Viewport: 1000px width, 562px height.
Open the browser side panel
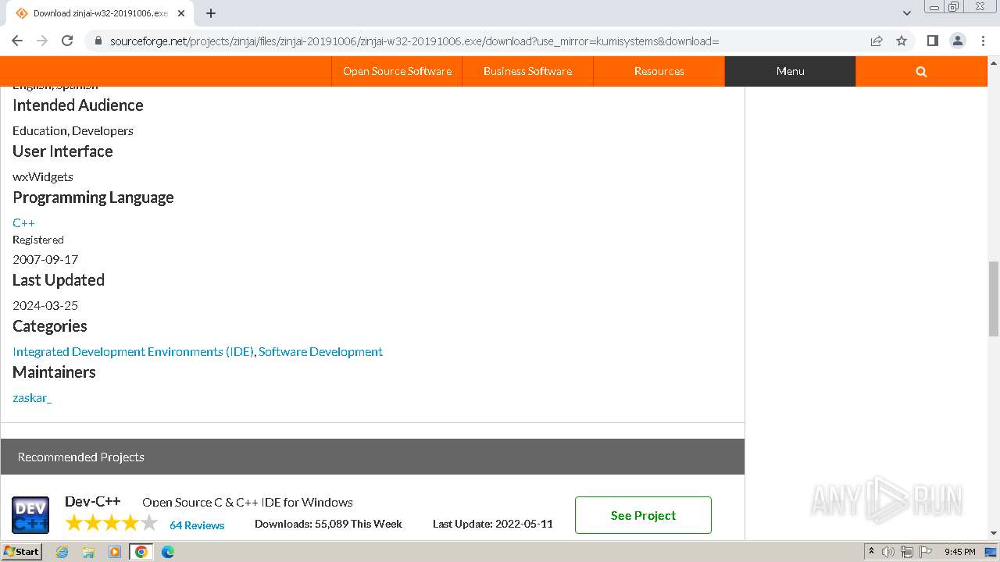(932, 41)
